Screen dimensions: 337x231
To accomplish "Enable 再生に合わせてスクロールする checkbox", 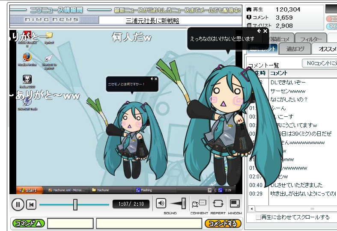I will tap(258, 217).
